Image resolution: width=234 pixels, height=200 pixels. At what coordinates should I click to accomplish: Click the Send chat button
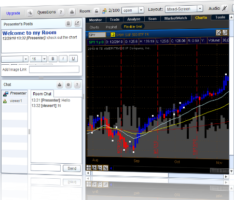pos(72,168)
